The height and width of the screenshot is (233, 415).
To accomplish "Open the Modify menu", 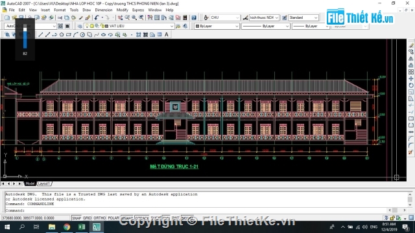I will [x=123, y=10].
